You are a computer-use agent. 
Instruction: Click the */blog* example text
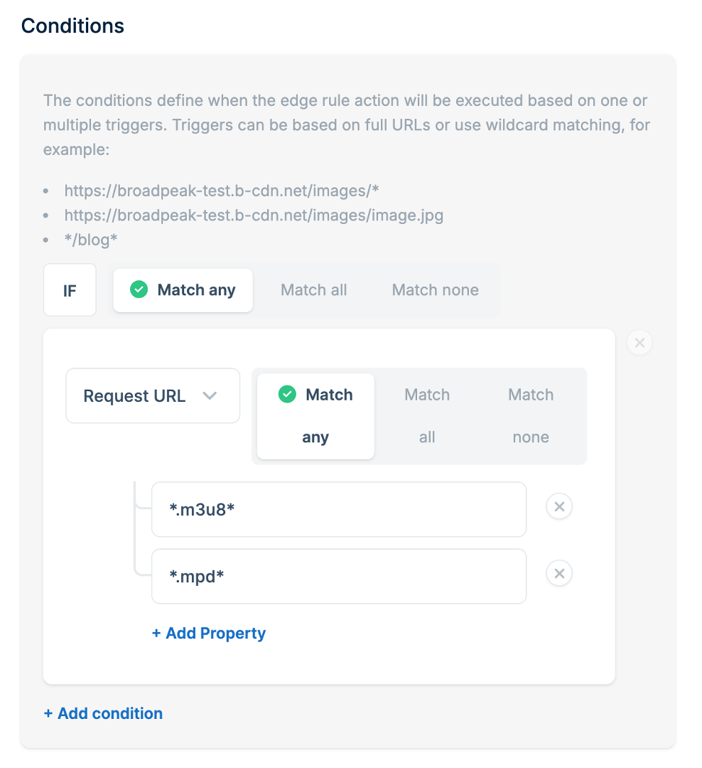91,240
